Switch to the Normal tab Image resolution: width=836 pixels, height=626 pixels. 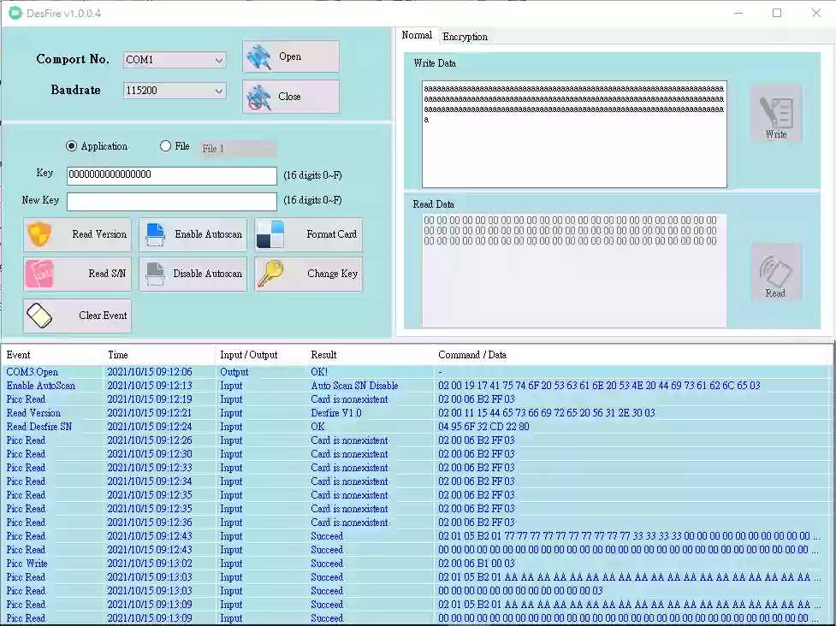417,35
